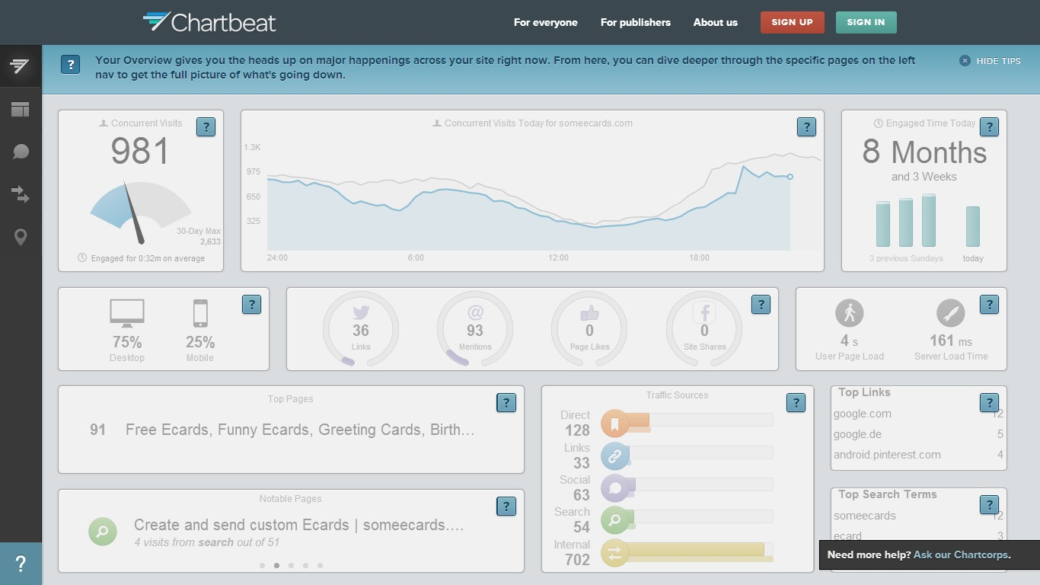Select the second carousel dot under Notable Pages
Image resolution: width=1040 pixels, height=585 pixels.
(x=276, y=566)
